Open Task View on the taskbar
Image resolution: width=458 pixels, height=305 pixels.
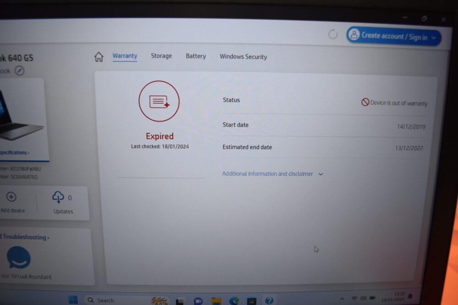click(x=180, y=301)
